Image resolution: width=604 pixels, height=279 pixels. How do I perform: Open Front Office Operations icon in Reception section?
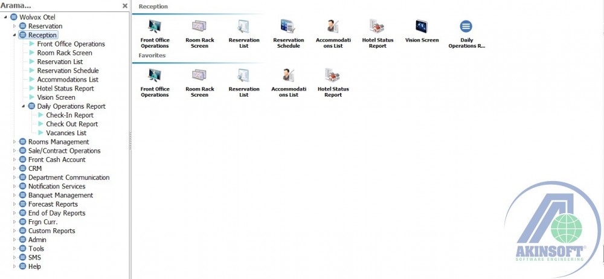pos(155,34)
